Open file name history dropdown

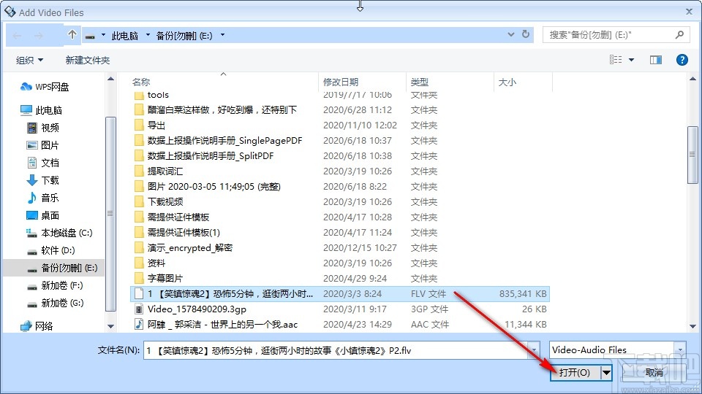534,350
